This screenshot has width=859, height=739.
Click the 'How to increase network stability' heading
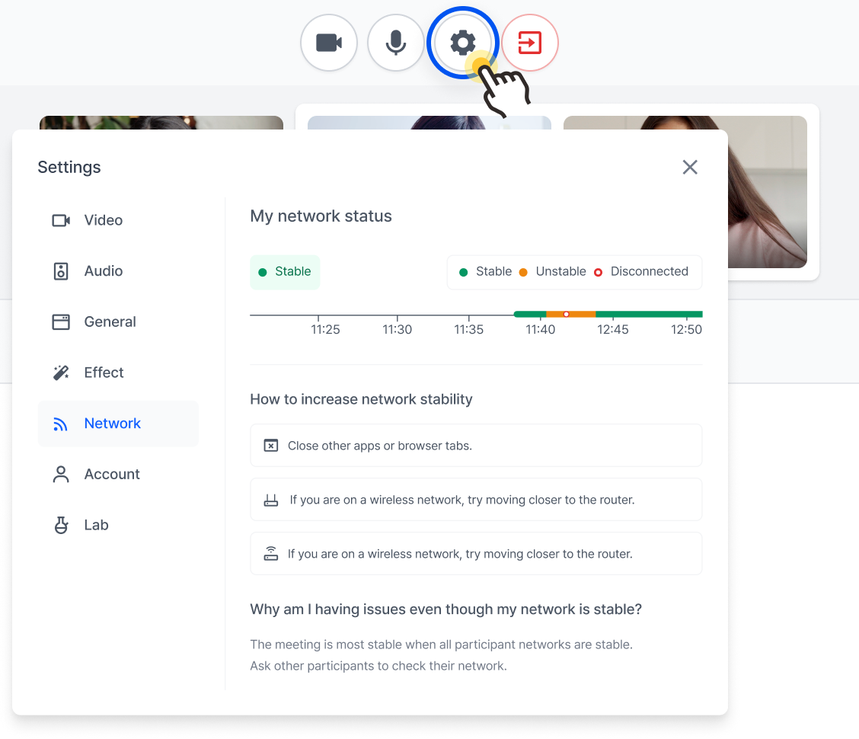[x=361, y=399]
